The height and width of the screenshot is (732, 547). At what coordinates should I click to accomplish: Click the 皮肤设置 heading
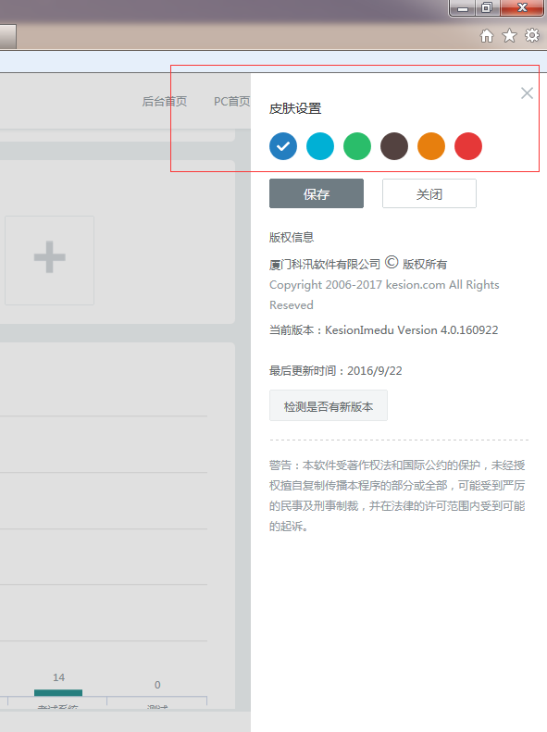pyautogui.click(x=295, y=109)
